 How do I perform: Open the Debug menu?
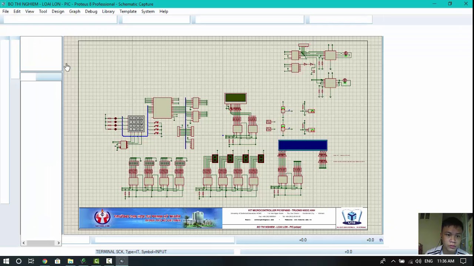coord(91,11)
